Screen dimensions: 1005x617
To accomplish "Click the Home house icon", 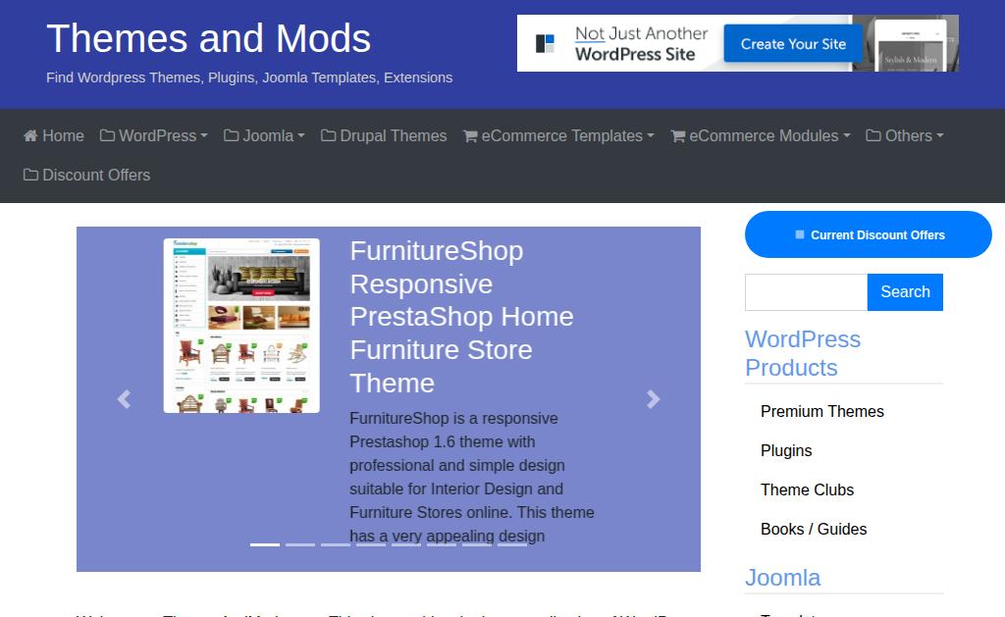I will click(30, 135).
